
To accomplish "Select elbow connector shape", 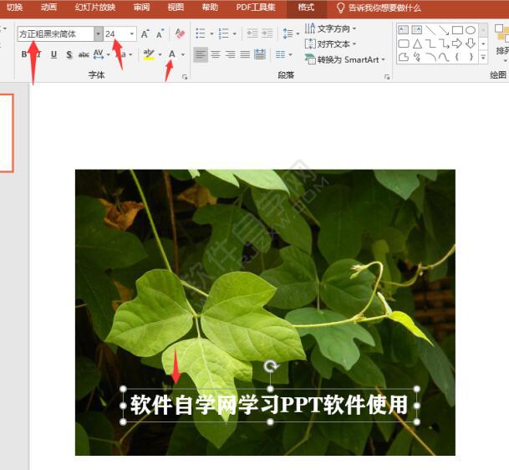I will [430, 43].
